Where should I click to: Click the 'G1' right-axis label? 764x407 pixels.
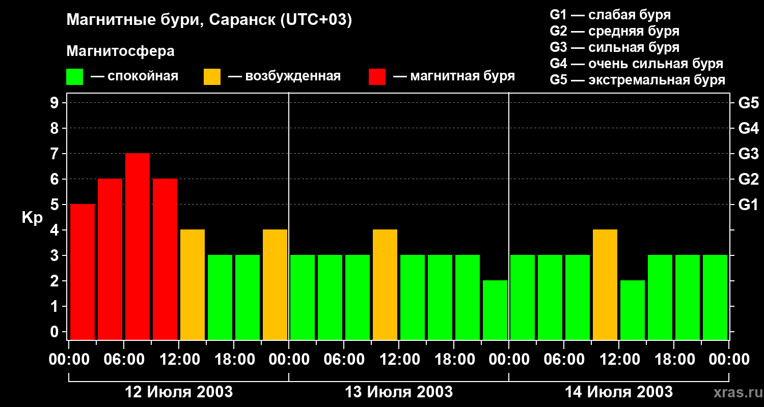pyautogui.click(x=749, y=205)
